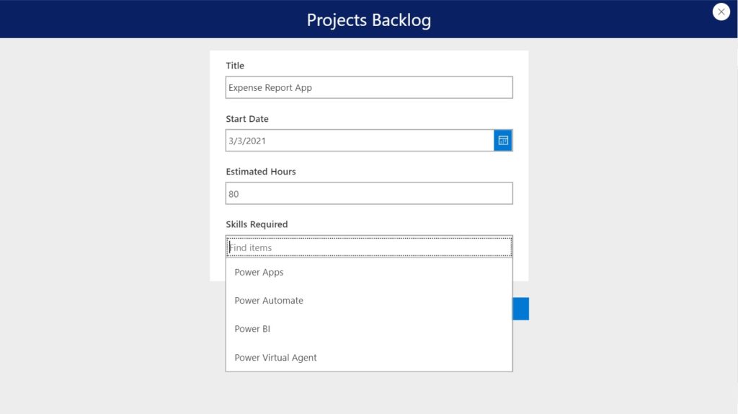
Task: Click the Estimated Hours label
Action: coord(261,172)
